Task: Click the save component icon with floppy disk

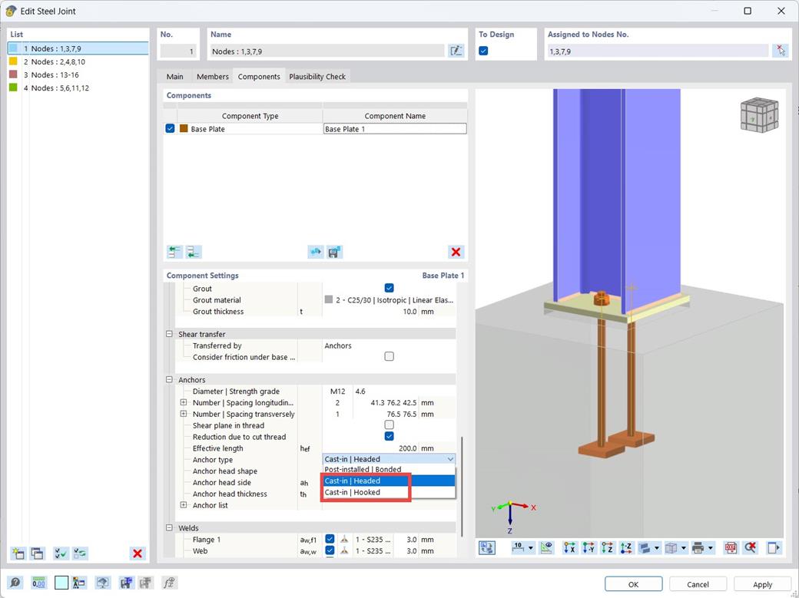Action: tap(334, 252)
